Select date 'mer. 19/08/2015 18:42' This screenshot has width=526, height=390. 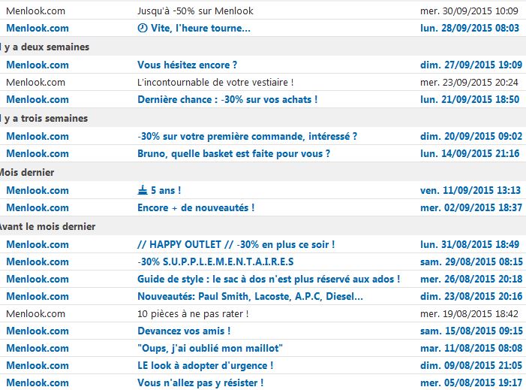(469, 314)
